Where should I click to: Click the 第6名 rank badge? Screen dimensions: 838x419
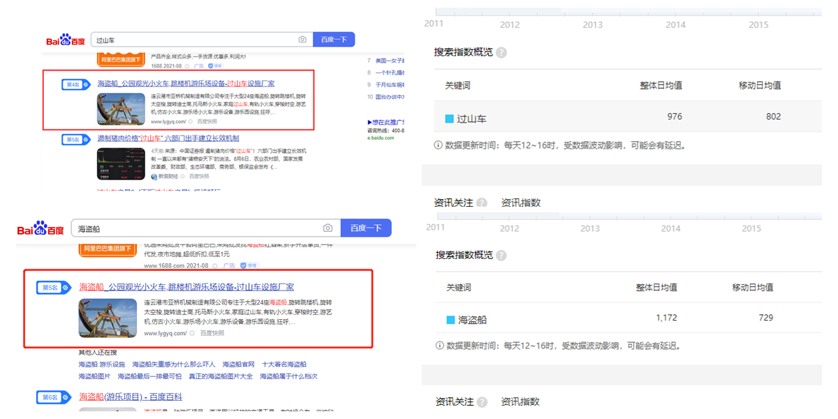pos(52,397)
